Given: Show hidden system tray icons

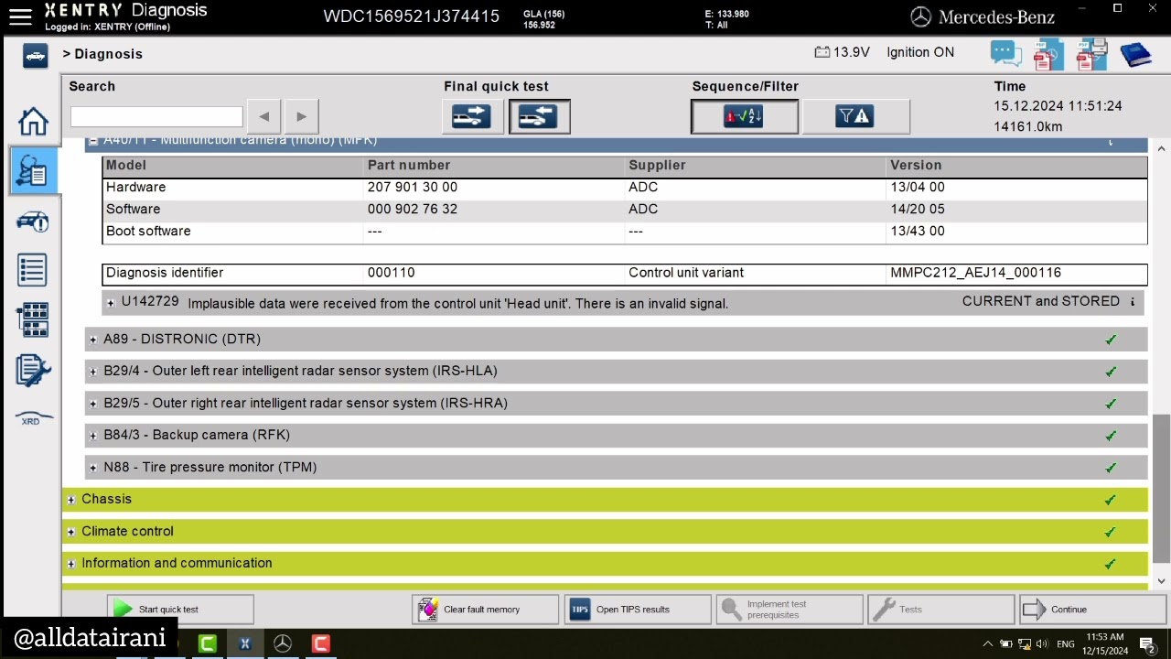Looking at the screenshot, I should pyautogui.click(x=989, y=643).
